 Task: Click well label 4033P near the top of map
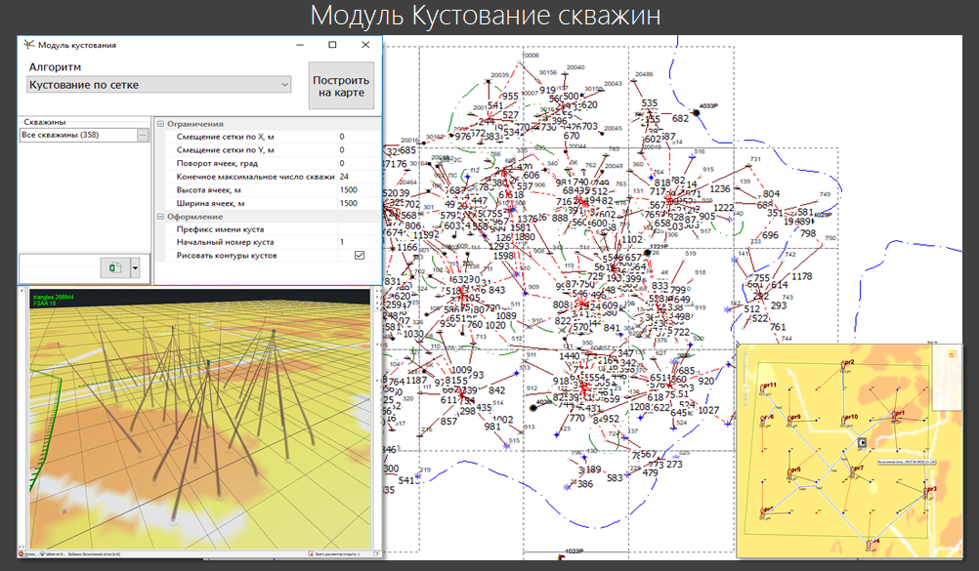pos(708,106)
